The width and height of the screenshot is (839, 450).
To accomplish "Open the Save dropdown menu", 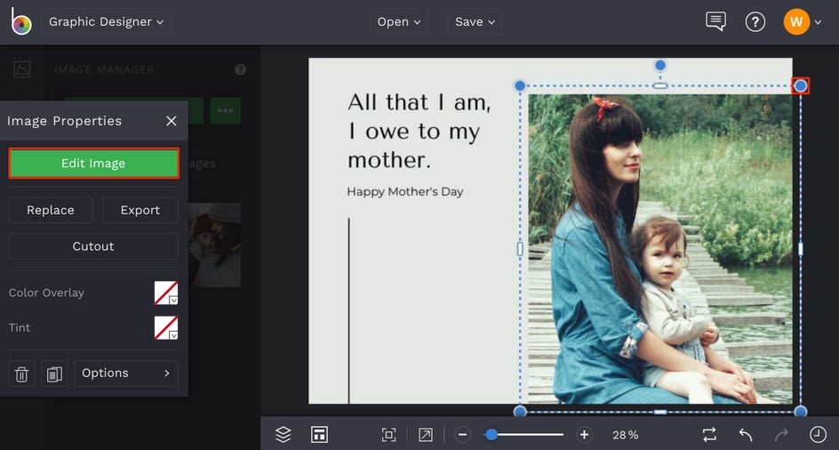I will click(x=475, y=22).
